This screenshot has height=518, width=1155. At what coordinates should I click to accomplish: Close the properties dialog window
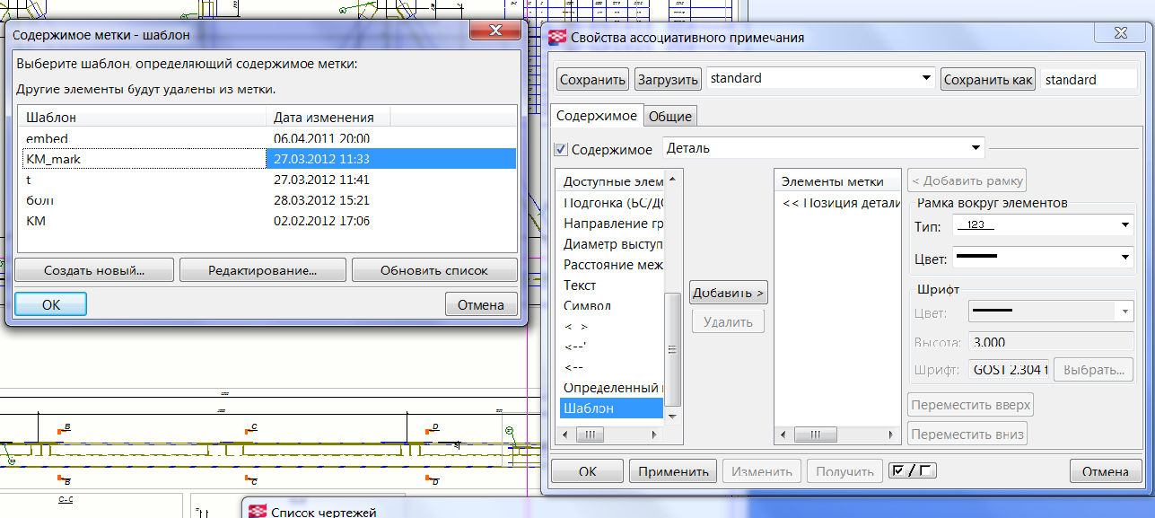1119,33
